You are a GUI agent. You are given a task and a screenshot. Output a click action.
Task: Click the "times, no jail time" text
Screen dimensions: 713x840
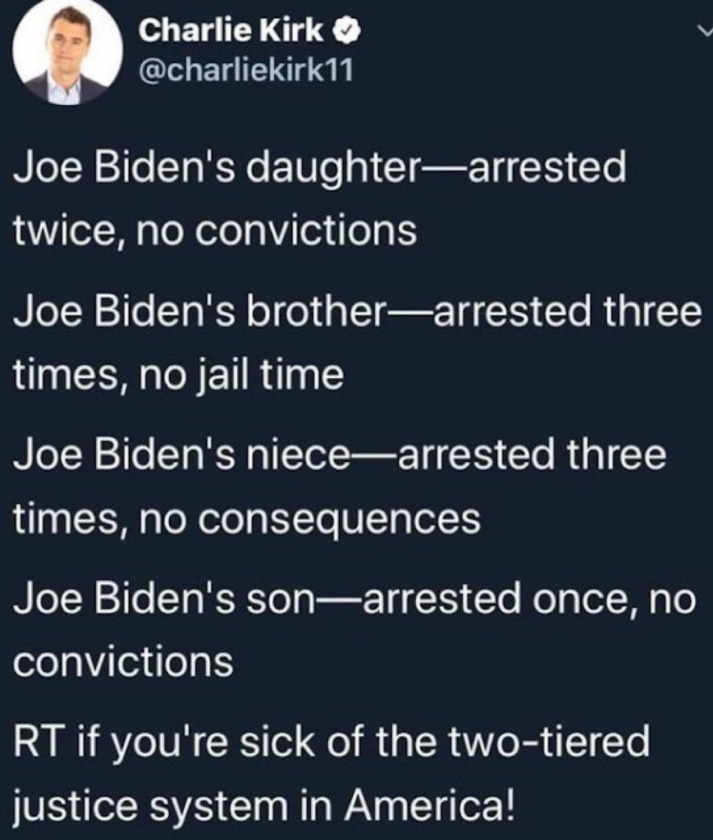click(x=177, y=376)
